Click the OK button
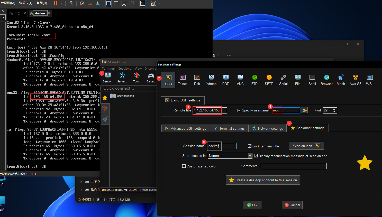Screen dimensions: 382x217 point(252,205)
